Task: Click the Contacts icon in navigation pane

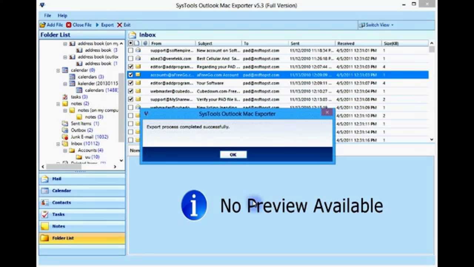Action: click(x=45, y=202)
